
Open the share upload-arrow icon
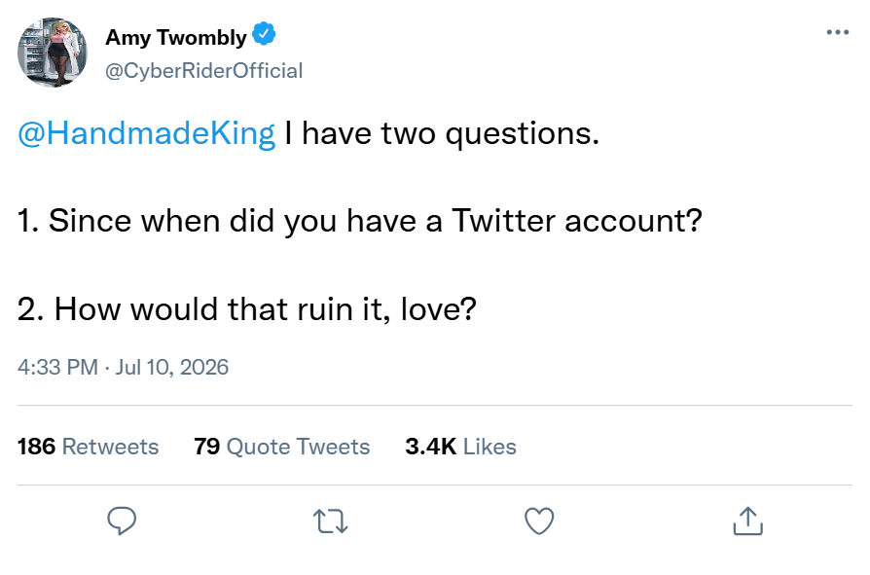point(748,521)
